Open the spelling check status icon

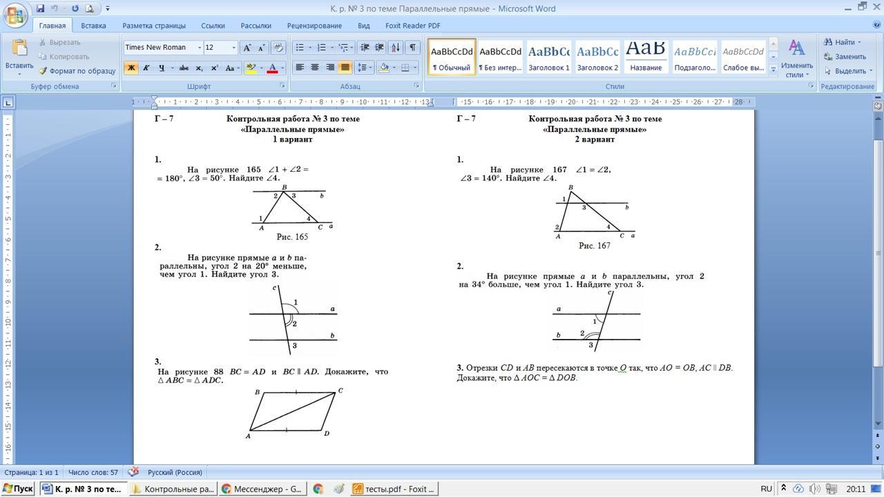click(133, 472)
